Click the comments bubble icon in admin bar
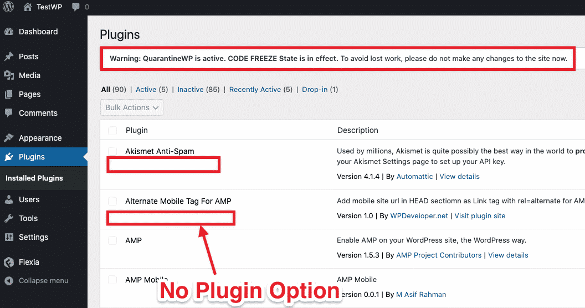 click(76, 8)
